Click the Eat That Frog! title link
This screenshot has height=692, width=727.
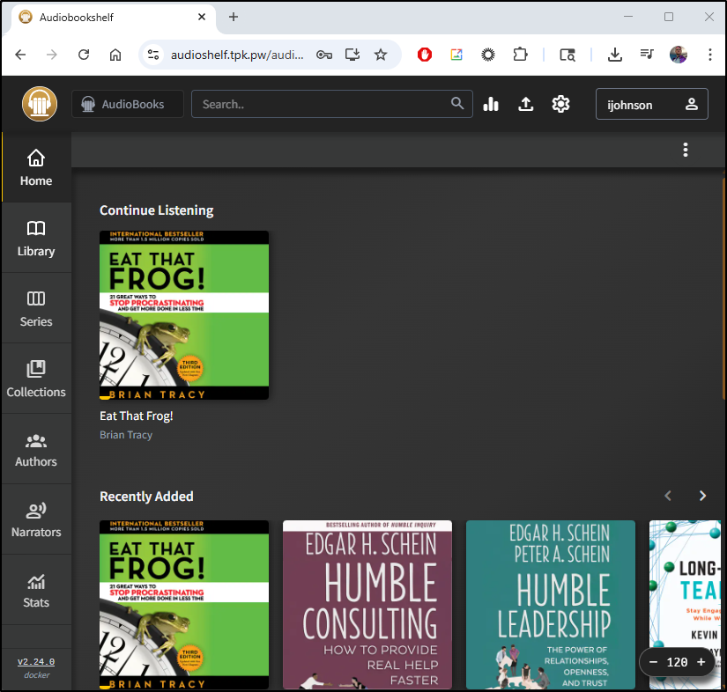(x=137, y=416)
